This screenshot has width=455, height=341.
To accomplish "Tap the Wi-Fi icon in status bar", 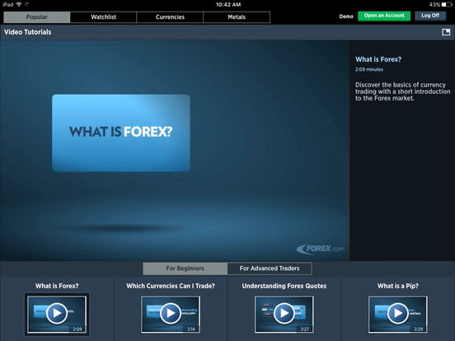I will (x=19, y=4).
